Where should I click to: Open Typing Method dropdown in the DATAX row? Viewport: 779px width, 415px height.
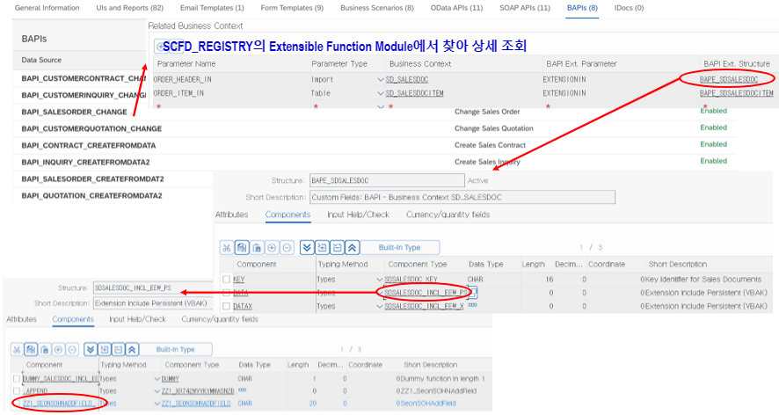(380, 306)
